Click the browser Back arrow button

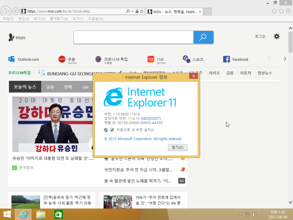click(x=6, y=11)
